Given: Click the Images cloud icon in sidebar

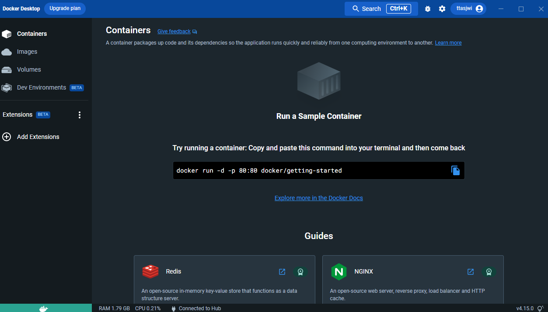Looking at the screenshot, I should pos(7,52).
